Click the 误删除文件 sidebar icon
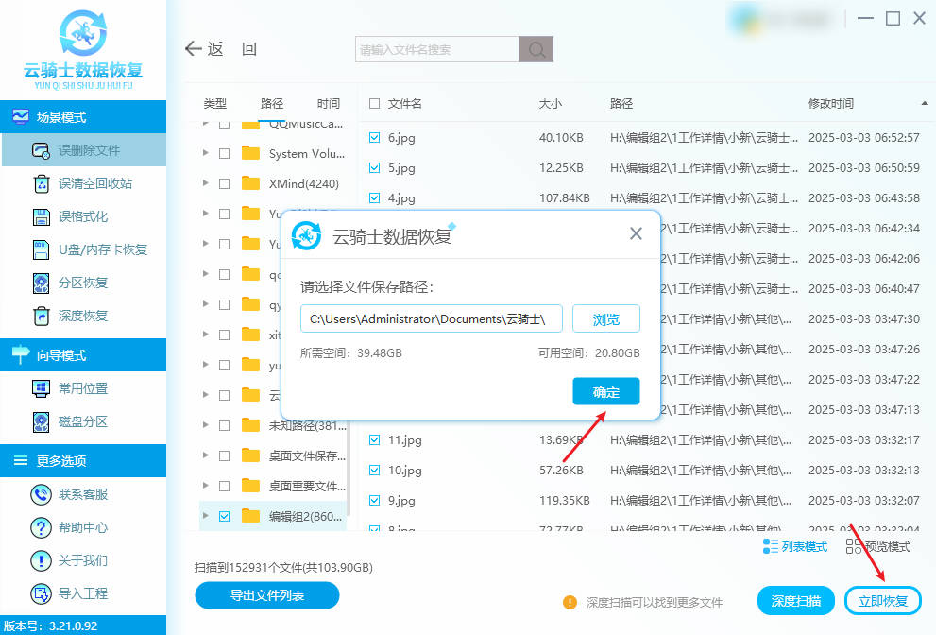Image resolution: width=936 pixels, height=635 pixels. (x=42, y=150)
